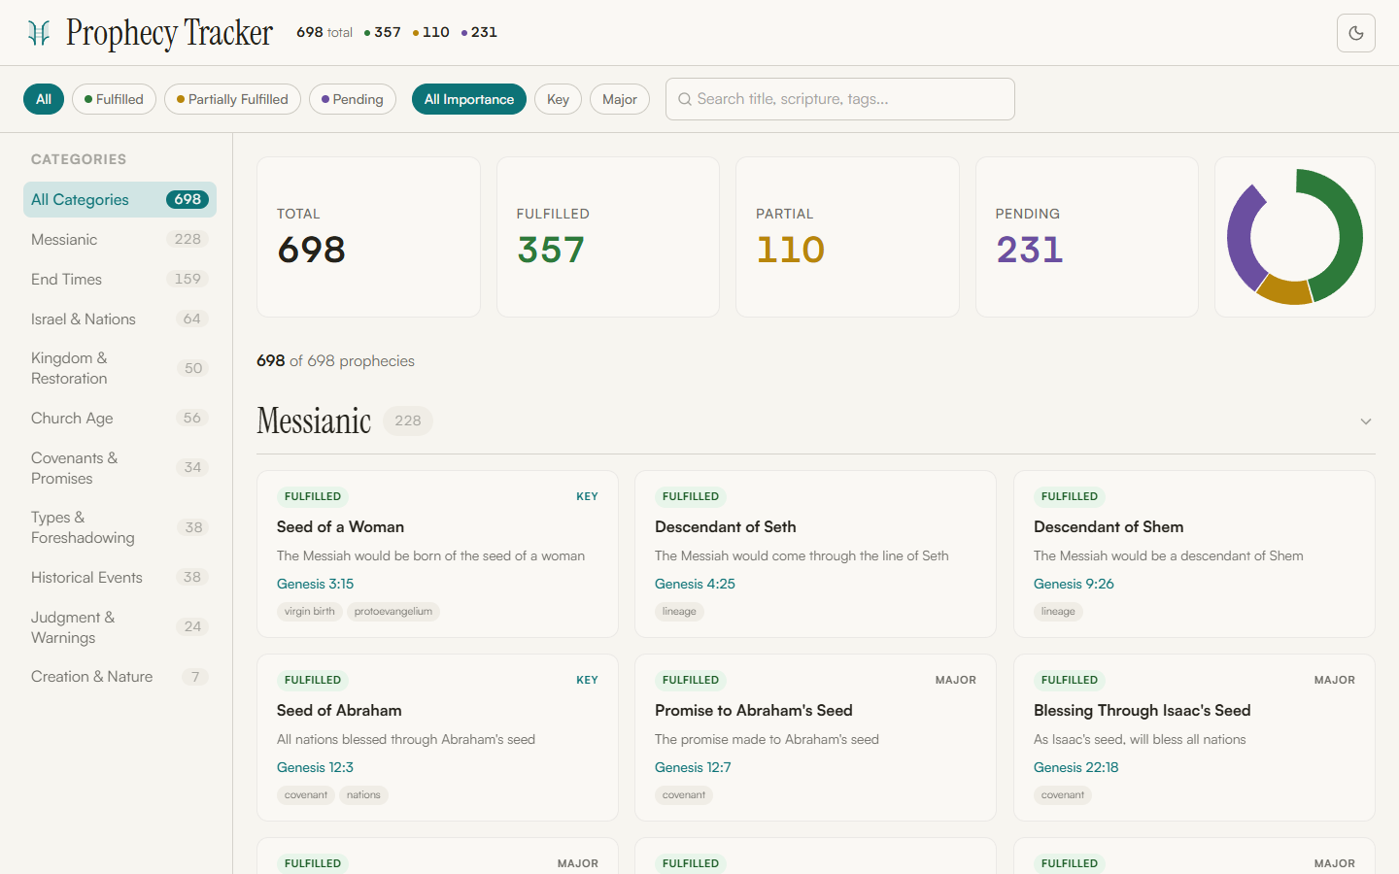Open the Judgment & Warnings category
Image resolution: width=1399 pixels, height=874 pixels.
[x=73, y=626]
